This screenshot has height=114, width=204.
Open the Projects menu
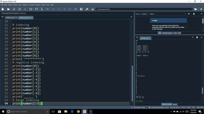(38, 5)
